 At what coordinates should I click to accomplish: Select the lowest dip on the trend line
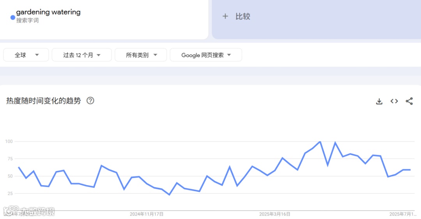(169, 194)
